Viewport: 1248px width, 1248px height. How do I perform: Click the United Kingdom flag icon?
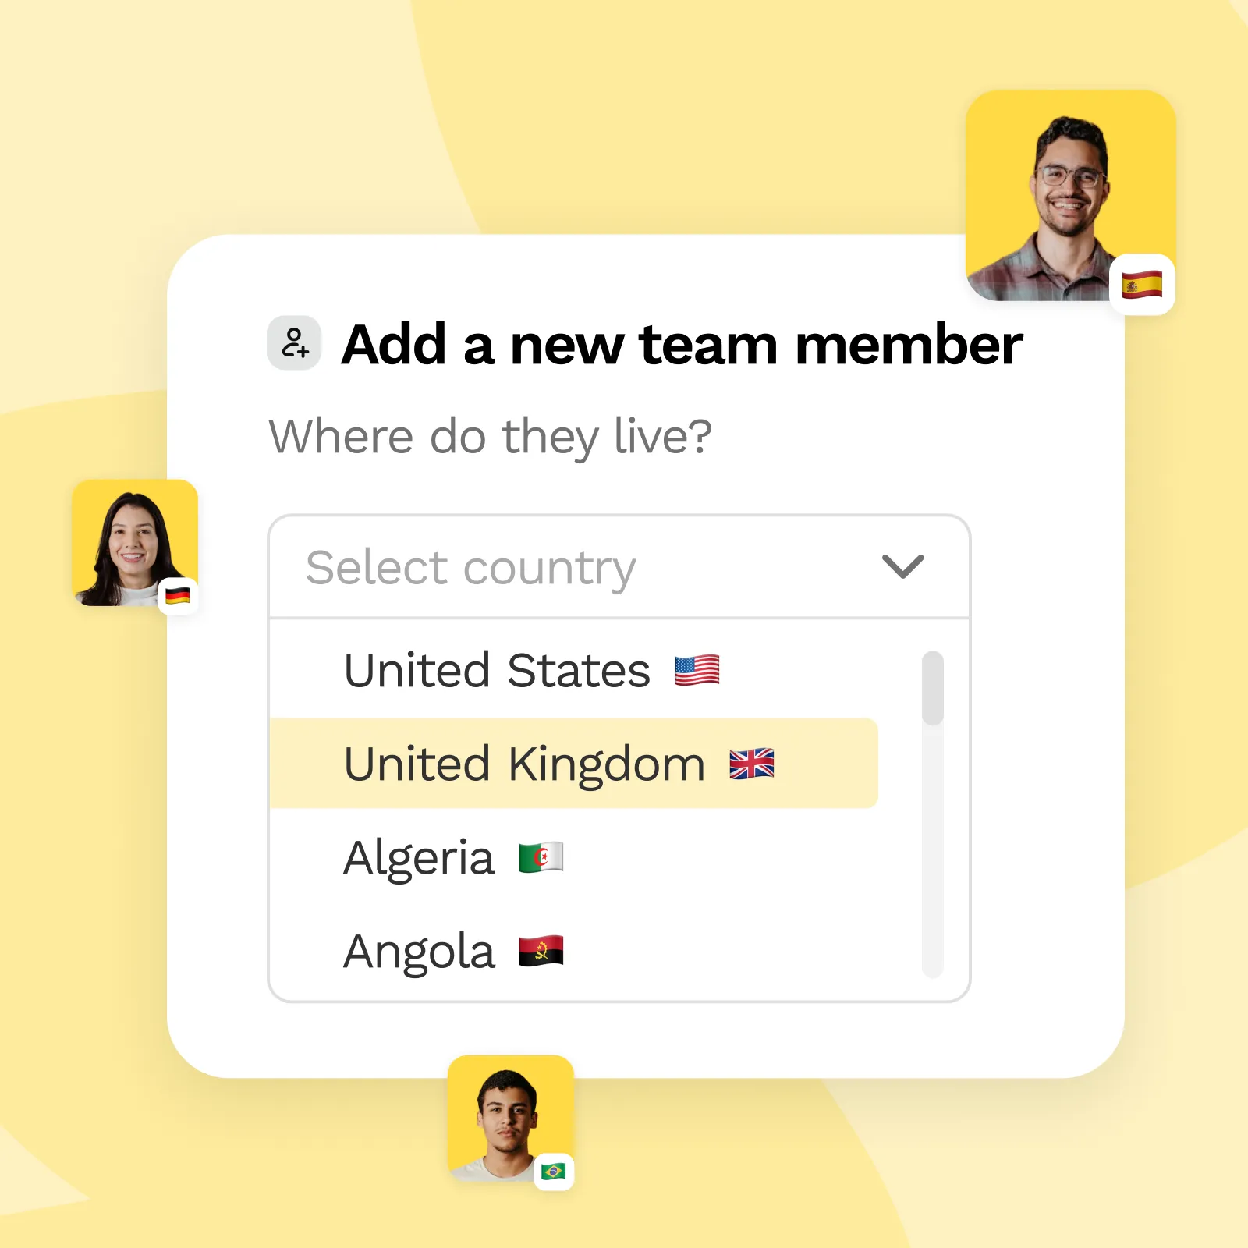tap(752, 764)
